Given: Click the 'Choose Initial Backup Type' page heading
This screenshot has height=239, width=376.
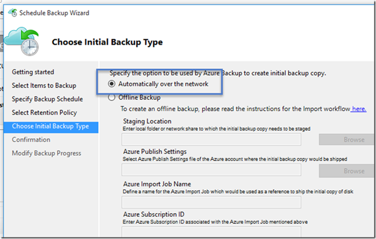Looking at the screenshot, I should click(108, 42).
